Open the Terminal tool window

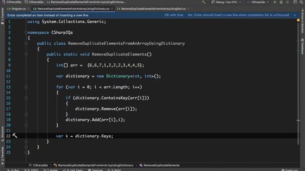pos(95,170)
